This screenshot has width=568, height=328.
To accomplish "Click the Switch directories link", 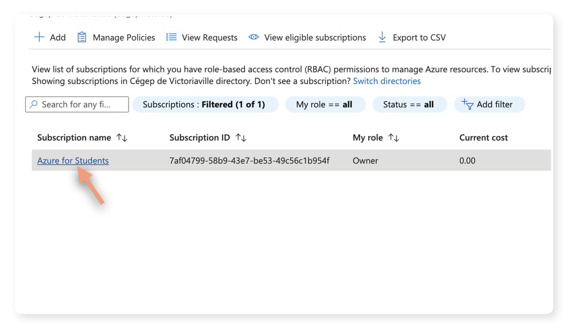I will pyautogui.click(x=387, y=81).
